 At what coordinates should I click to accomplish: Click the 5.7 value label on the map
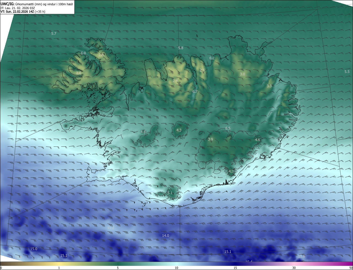(x=54, y=33)
